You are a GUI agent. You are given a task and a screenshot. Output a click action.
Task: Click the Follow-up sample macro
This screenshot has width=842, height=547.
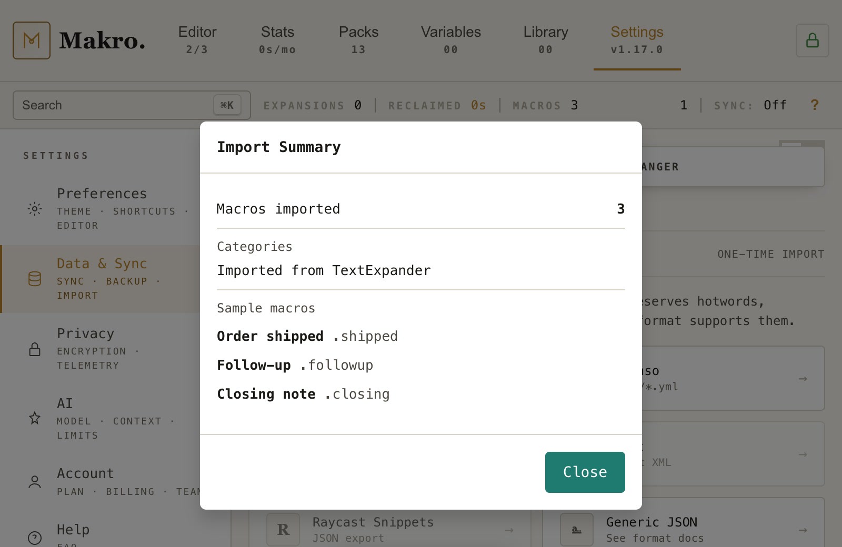click(x=295, y=365)
